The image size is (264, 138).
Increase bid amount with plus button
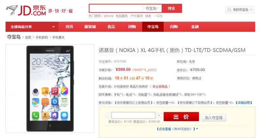(x=159, y=115)
